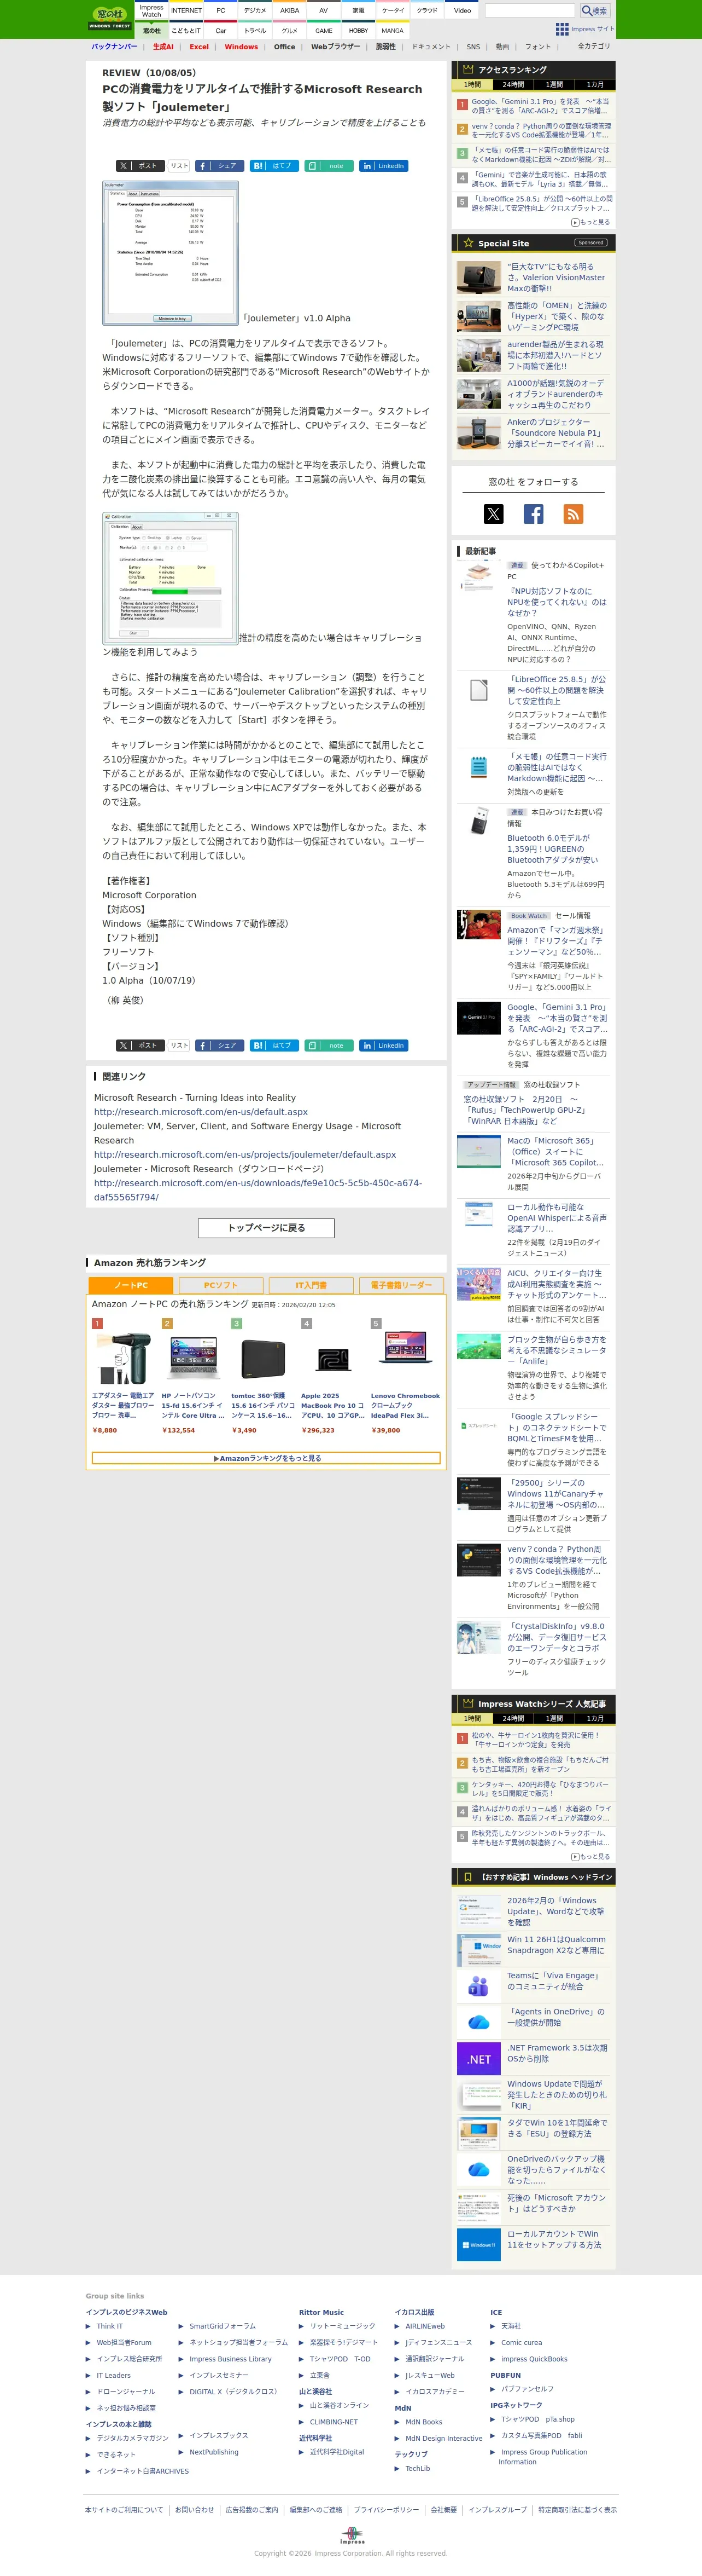Follow 窓の杜 on X icon
The image size is (702, 2576).
[493, 514]
